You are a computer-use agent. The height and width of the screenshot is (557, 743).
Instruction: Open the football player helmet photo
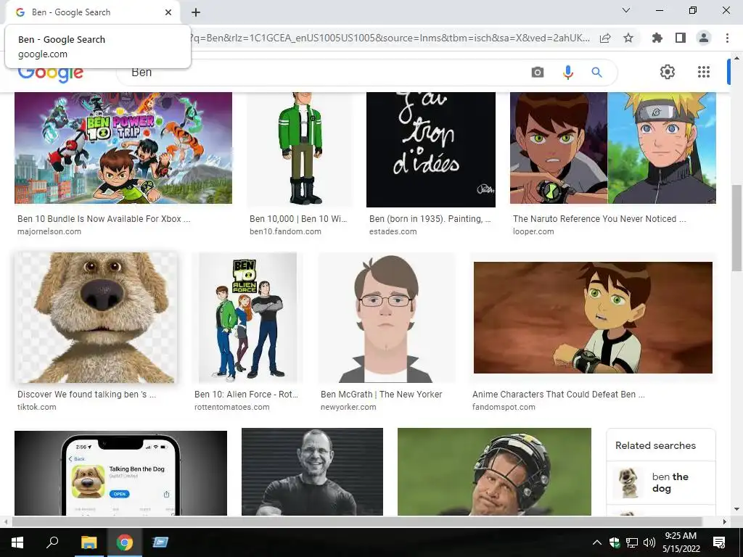click(494, 471)
